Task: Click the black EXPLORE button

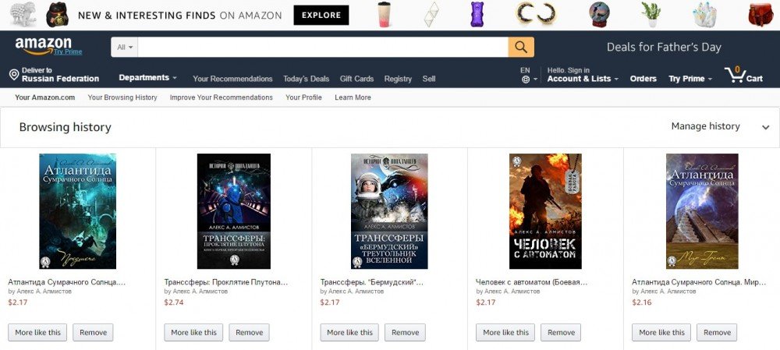Action: [321, 15]
